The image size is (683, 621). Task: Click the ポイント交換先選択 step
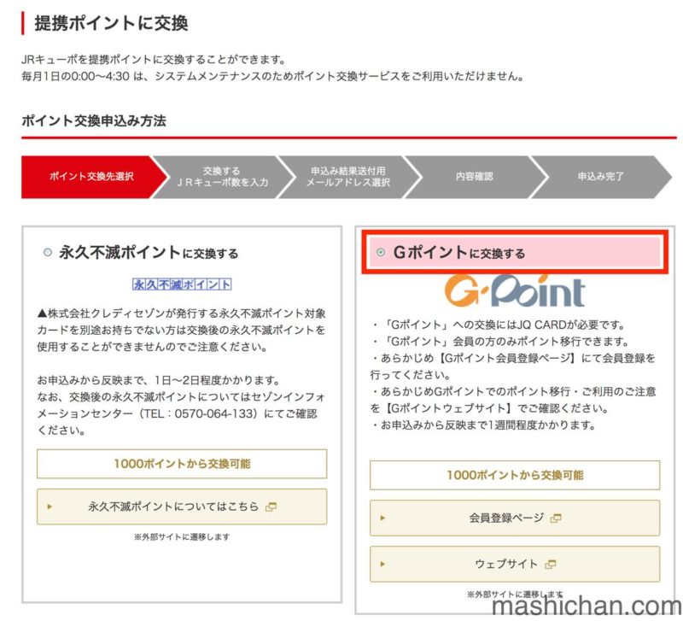tap(94, 177)
